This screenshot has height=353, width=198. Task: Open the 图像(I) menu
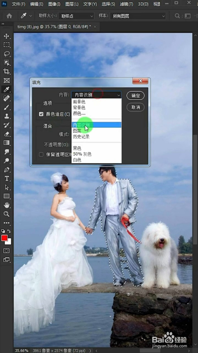tap(54, 4)
